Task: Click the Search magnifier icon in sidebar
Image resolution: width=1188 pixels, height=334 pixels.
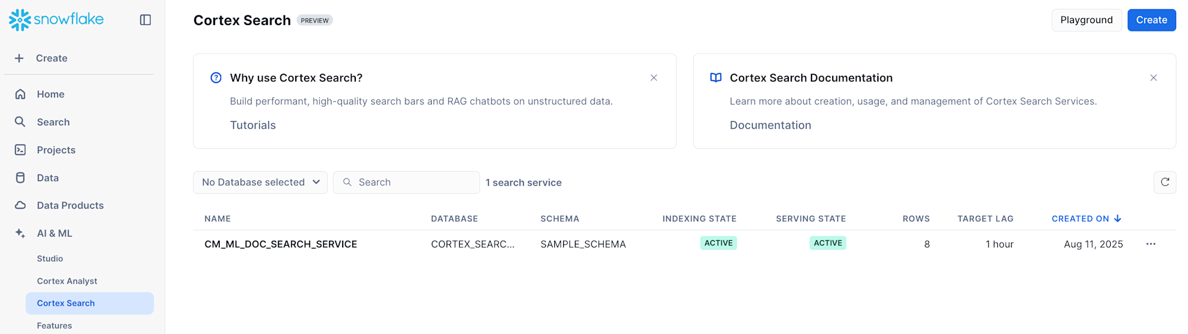Action: (20, 122)
